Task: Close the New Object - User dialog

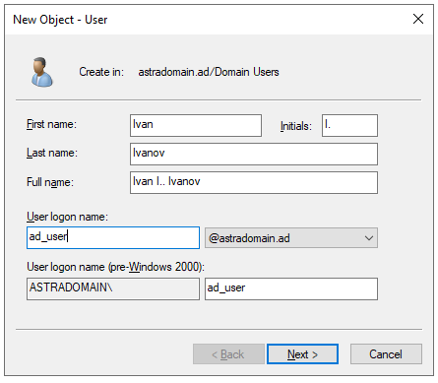Action: click(x=418, y=19)
